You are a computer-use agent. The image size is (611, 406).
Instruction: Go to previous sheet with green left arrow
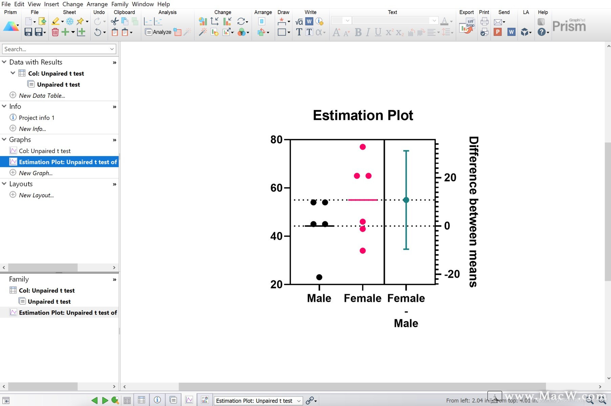coord(94,401)
